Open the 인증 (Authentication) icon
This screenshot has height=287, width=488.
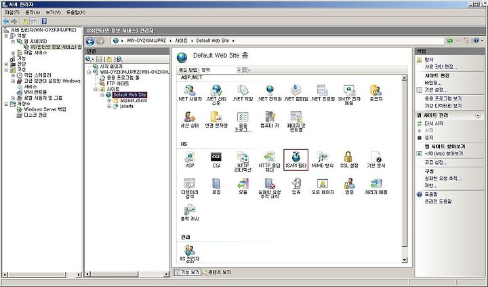click(x=349, y=187)
